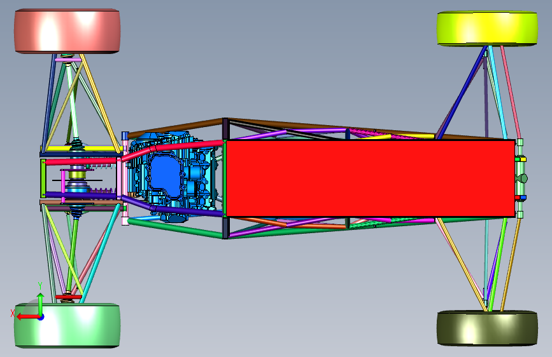Viewport: 552px width, 357px height.
Task: Select the dark blue front suspension arm
Action: 461,92
